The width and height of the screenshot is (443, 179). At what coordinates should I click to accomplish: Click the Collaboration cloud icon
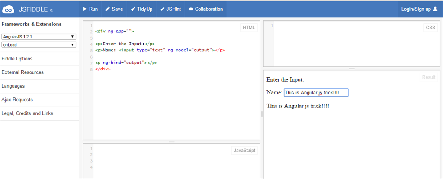click(x=191, y=9)
